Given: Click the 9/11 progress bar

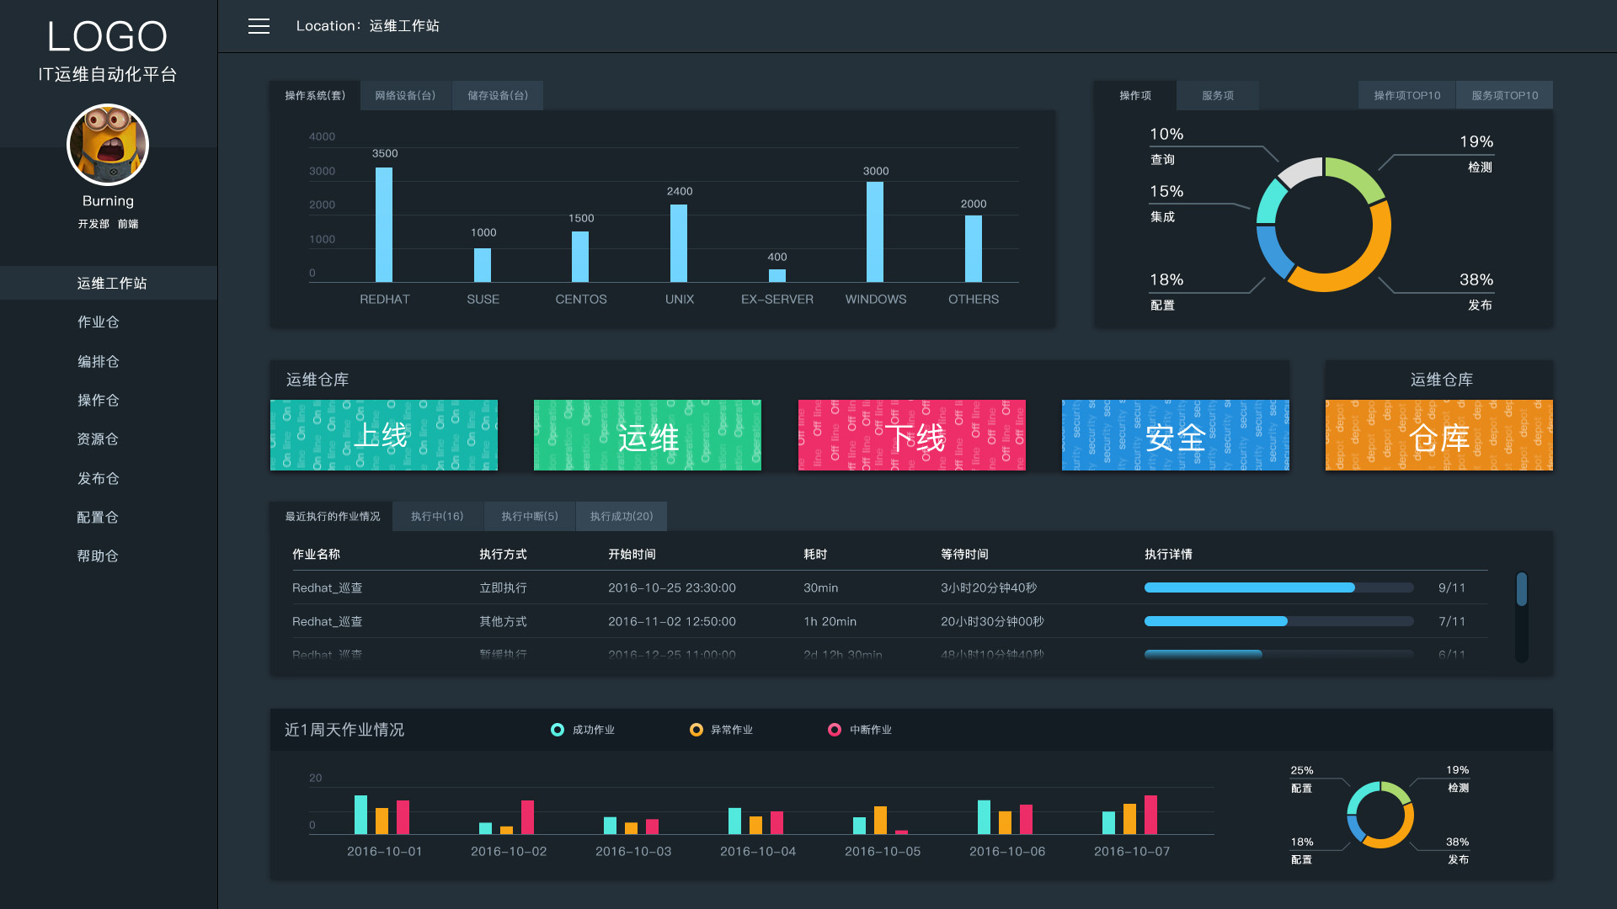Looking at the screenshot, I should point(1278,588).
